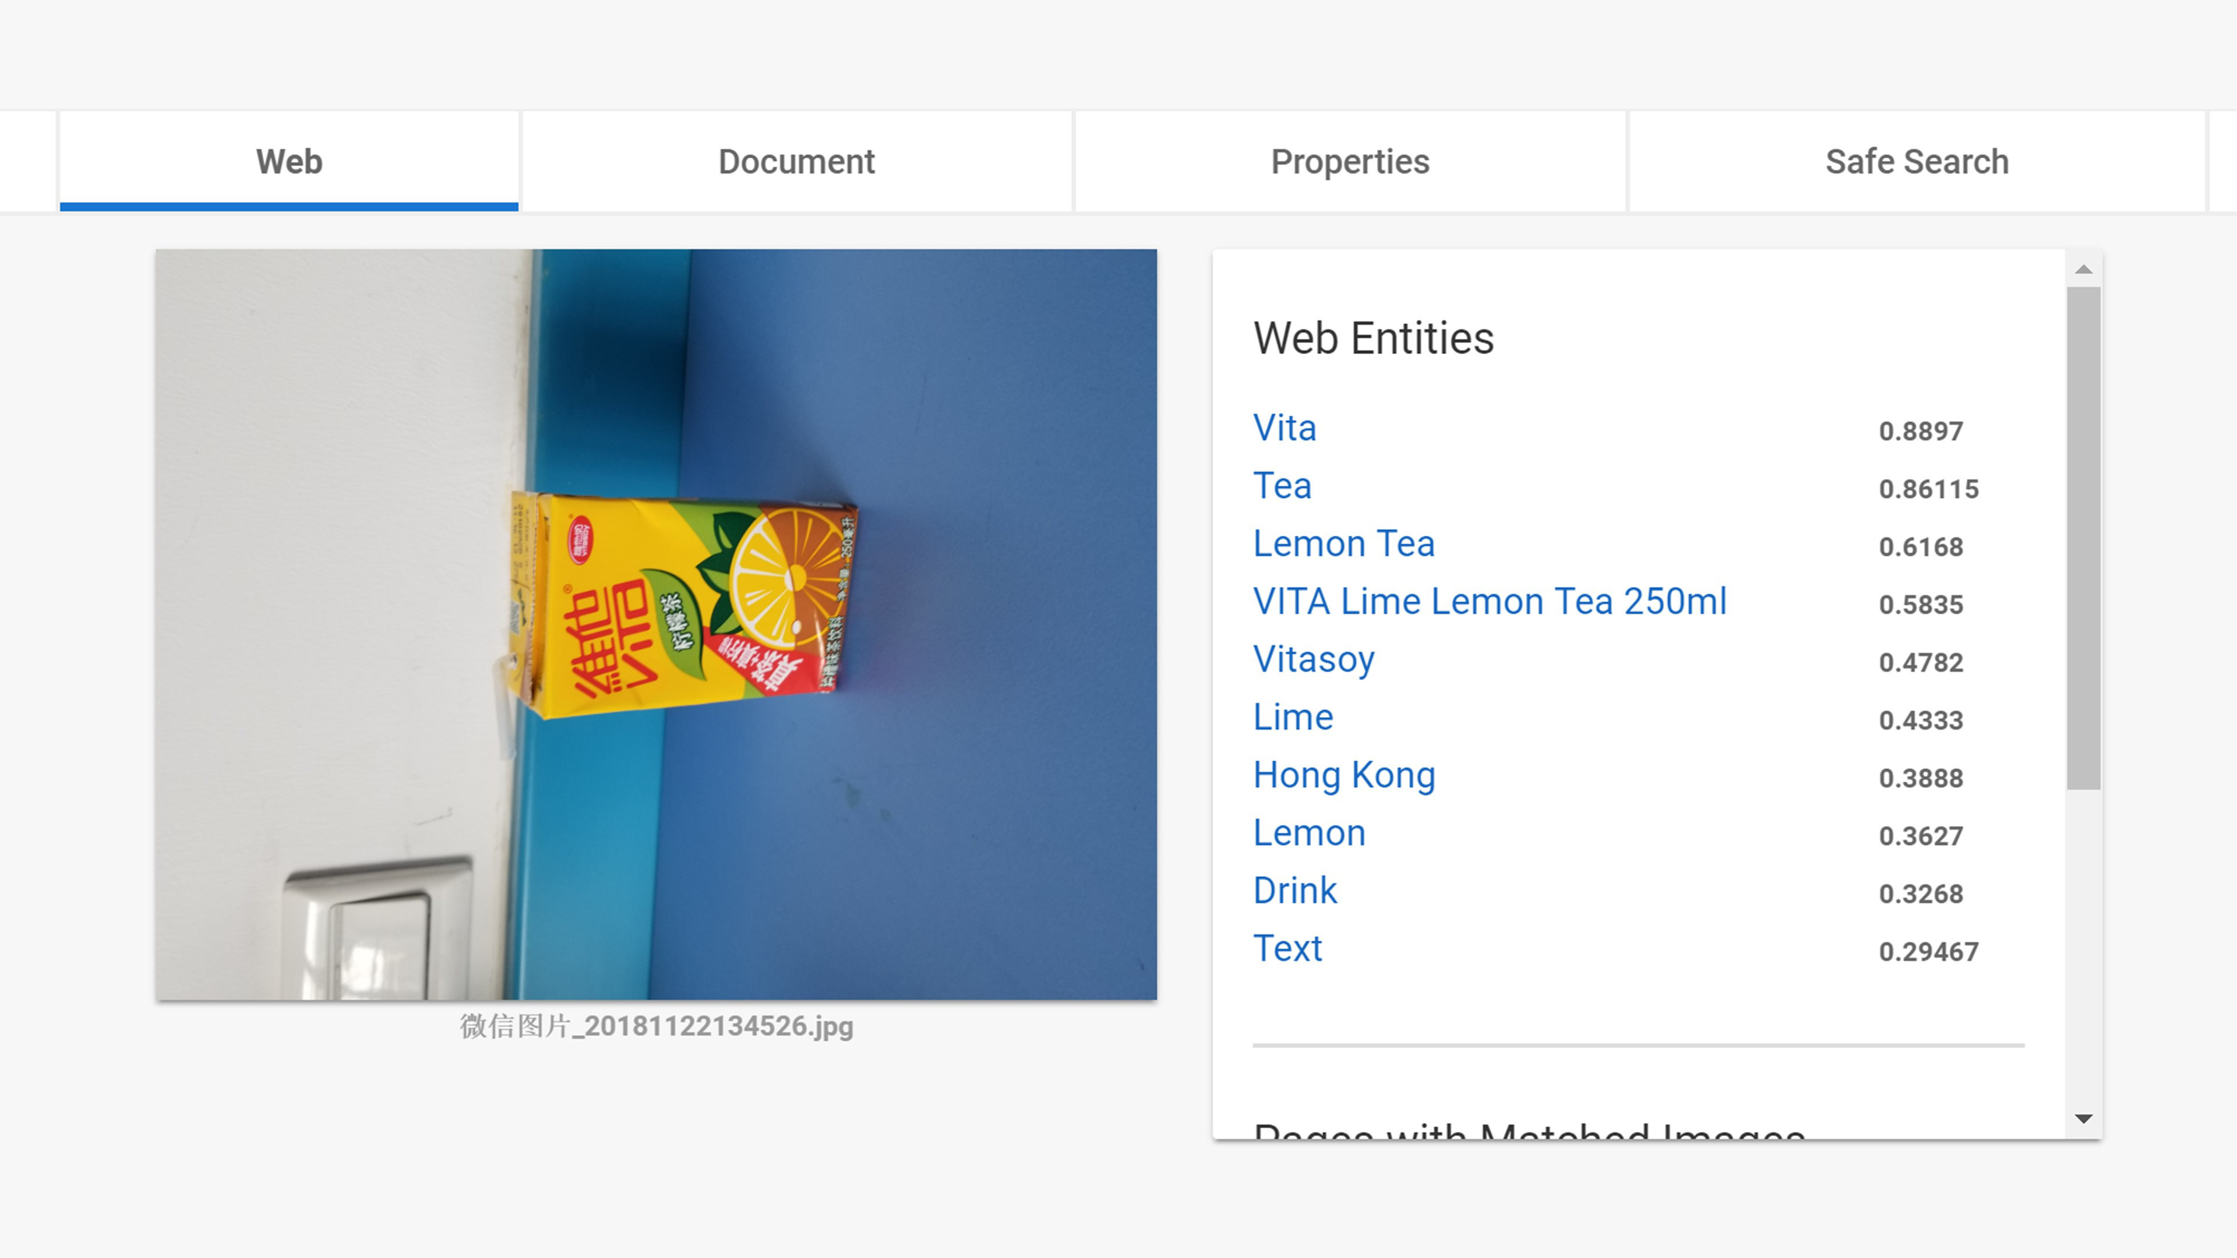Viewport: 2237px width, 1258px height.
Task: Open VITA Lime Lemon Tea 250ml link
Action: click(1490, 602)
